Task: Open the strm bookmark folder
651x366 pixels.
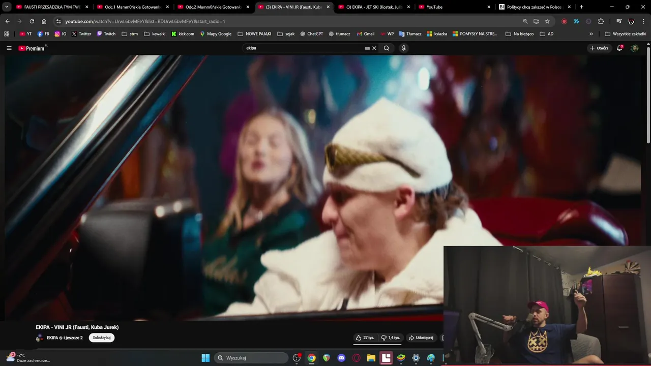Action: [130, 34]
